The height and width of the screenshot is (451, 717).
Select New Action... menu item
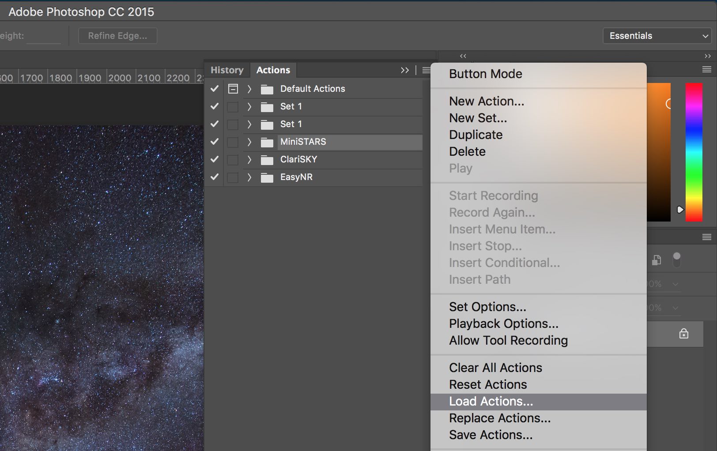point(539,101)
